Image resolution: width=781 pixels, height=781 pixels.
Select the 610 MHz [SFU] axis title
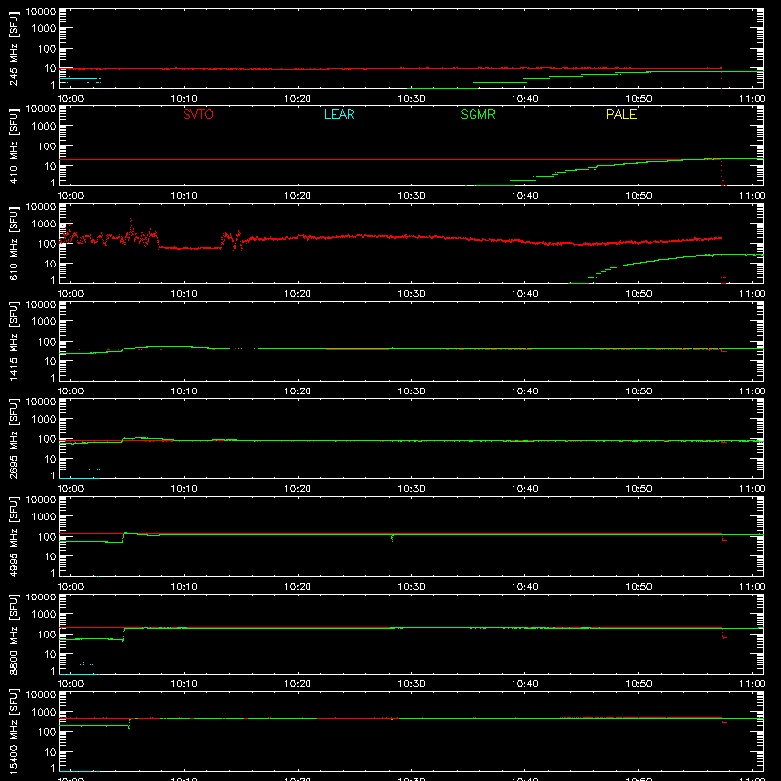13,243
